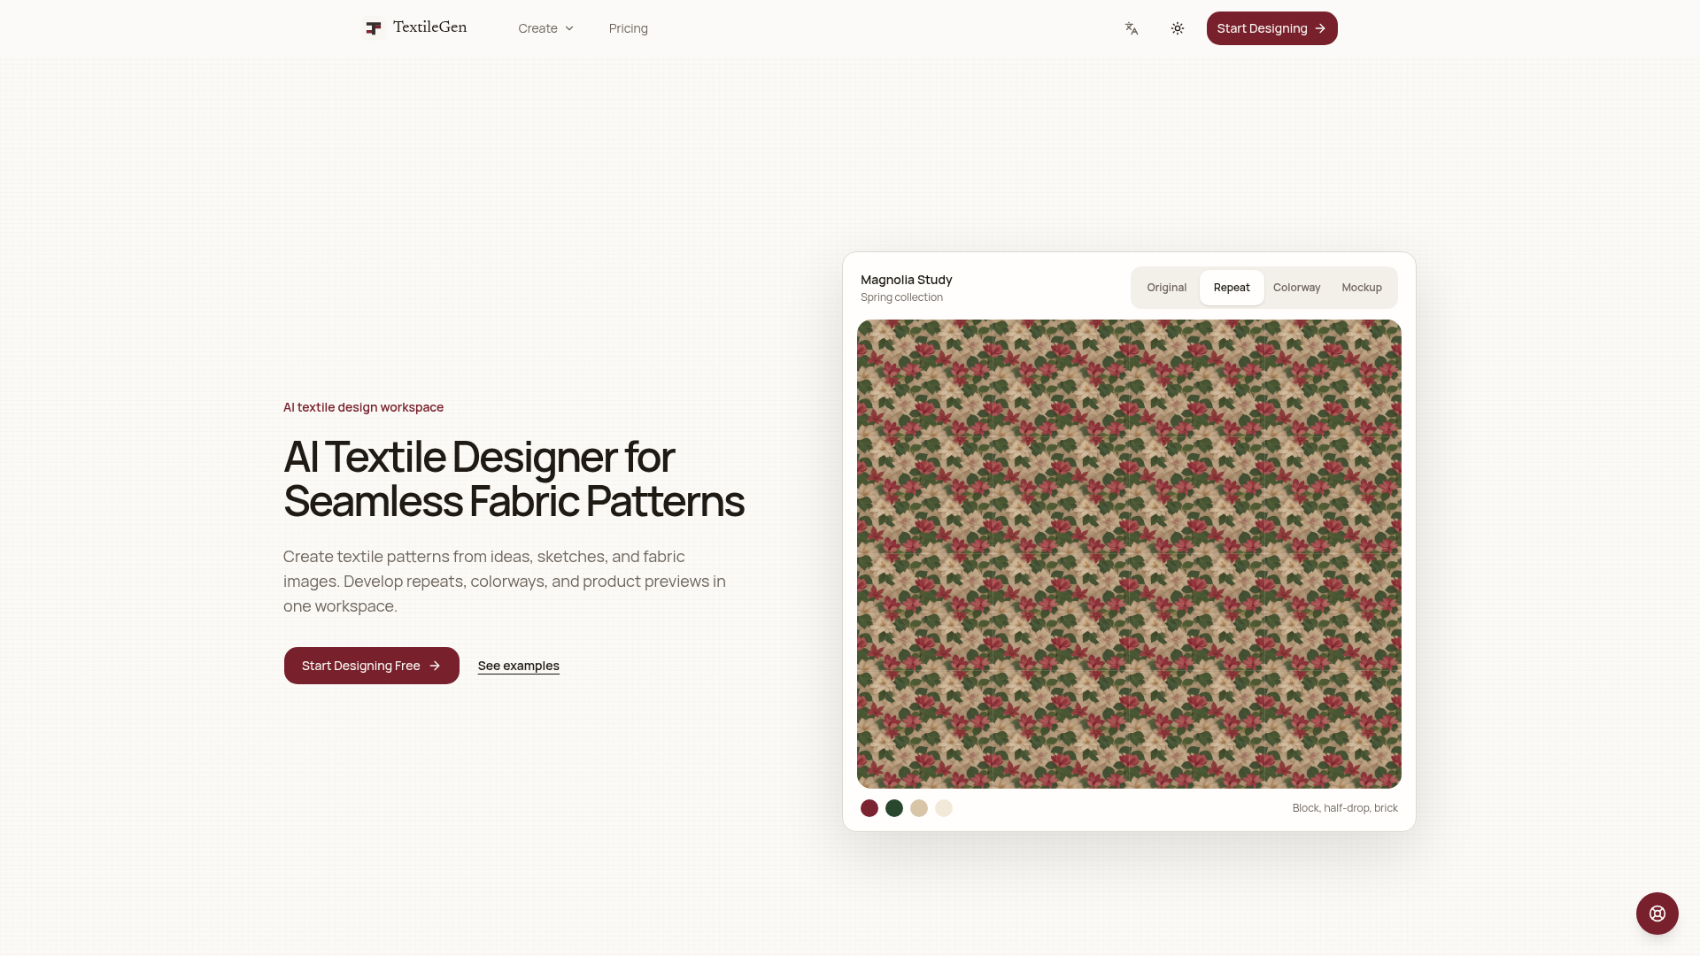Viewport: 1700px width, 956px height.
Task: Click the TextileGen brand name
Action: (x=430, y=27)
